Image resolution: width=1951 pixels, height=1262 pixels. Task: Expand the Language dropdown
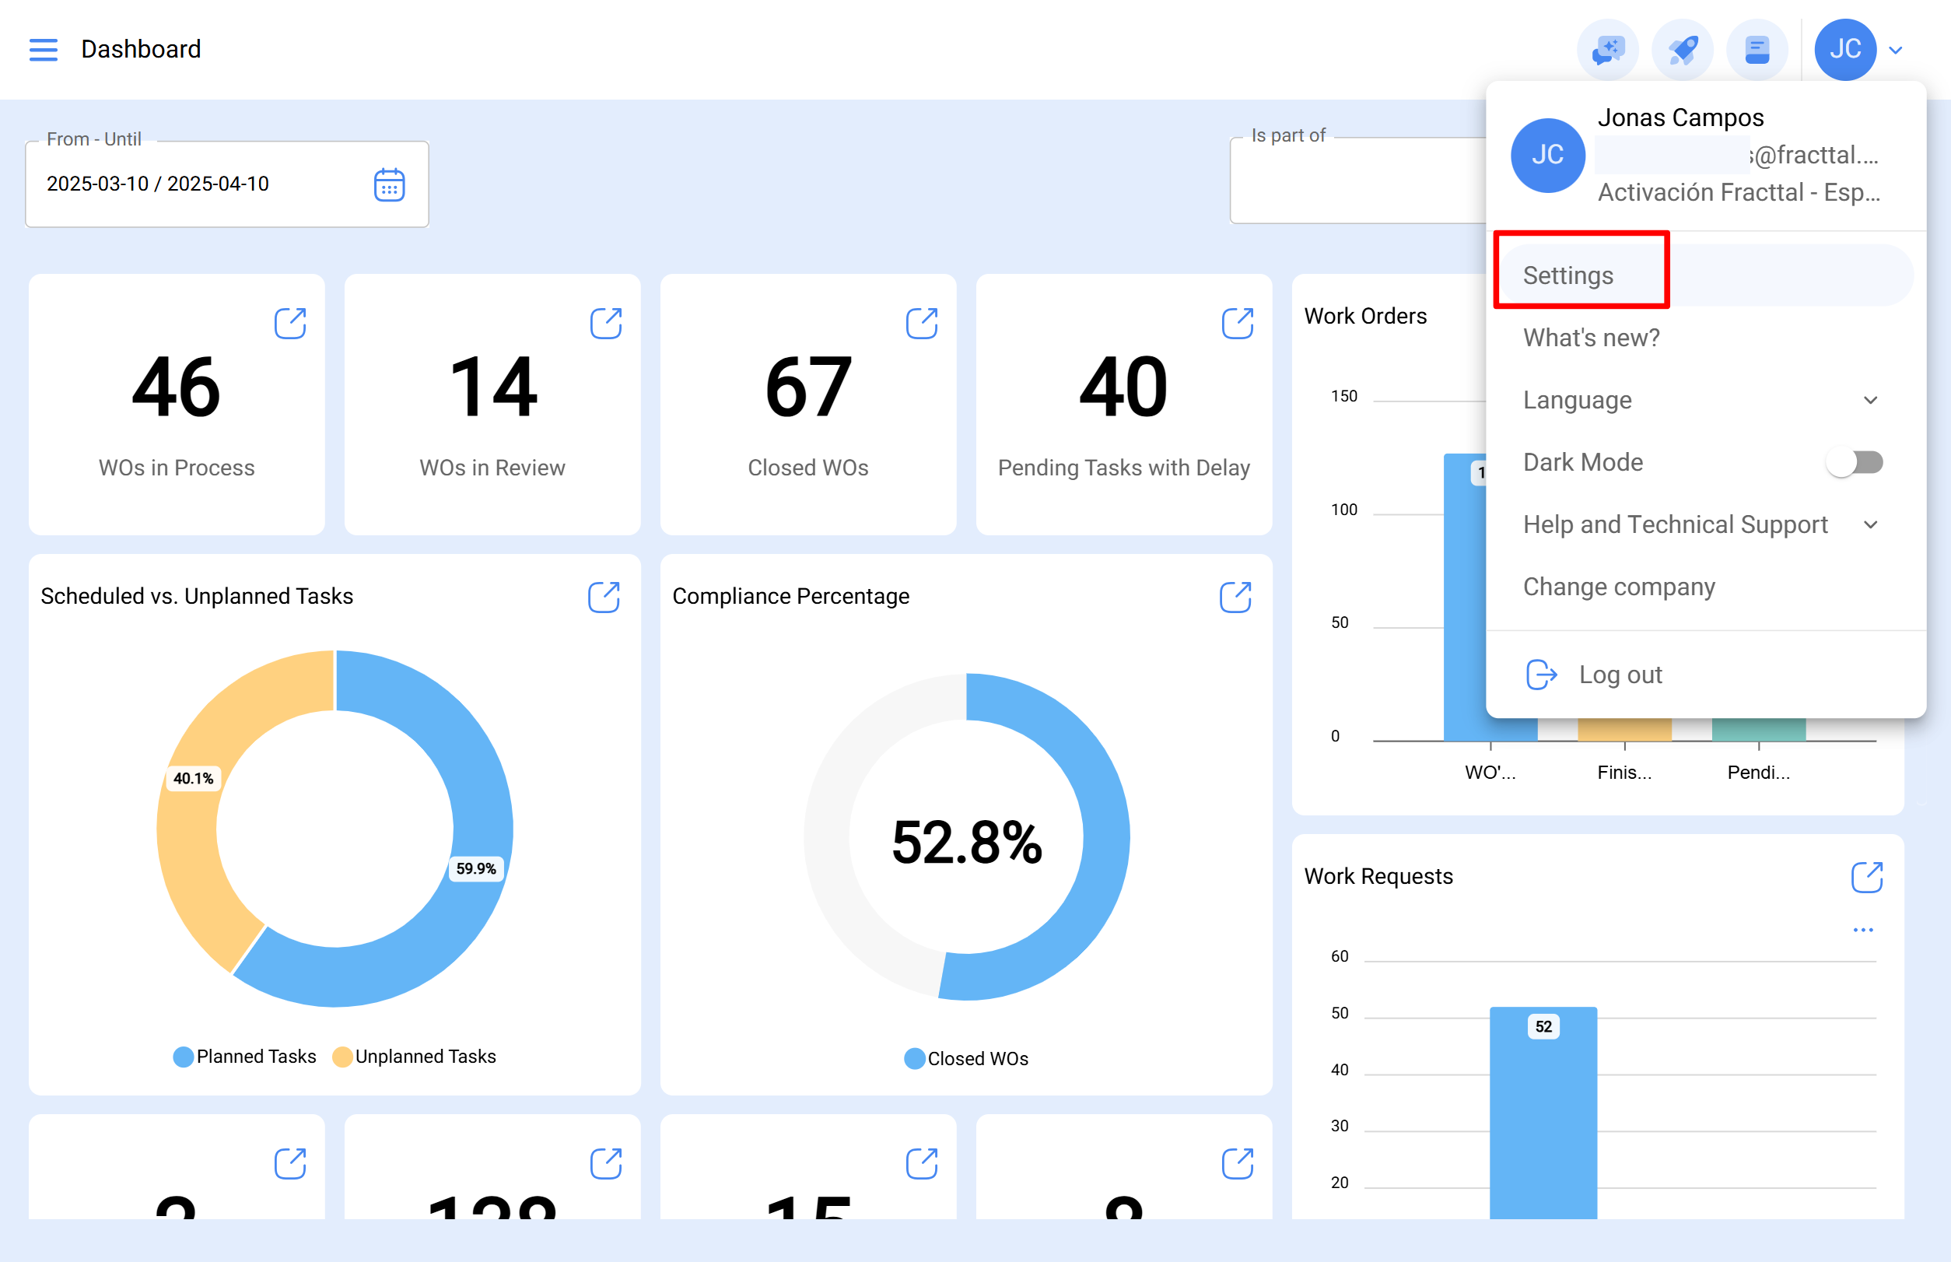click(x=1871, y=400)
